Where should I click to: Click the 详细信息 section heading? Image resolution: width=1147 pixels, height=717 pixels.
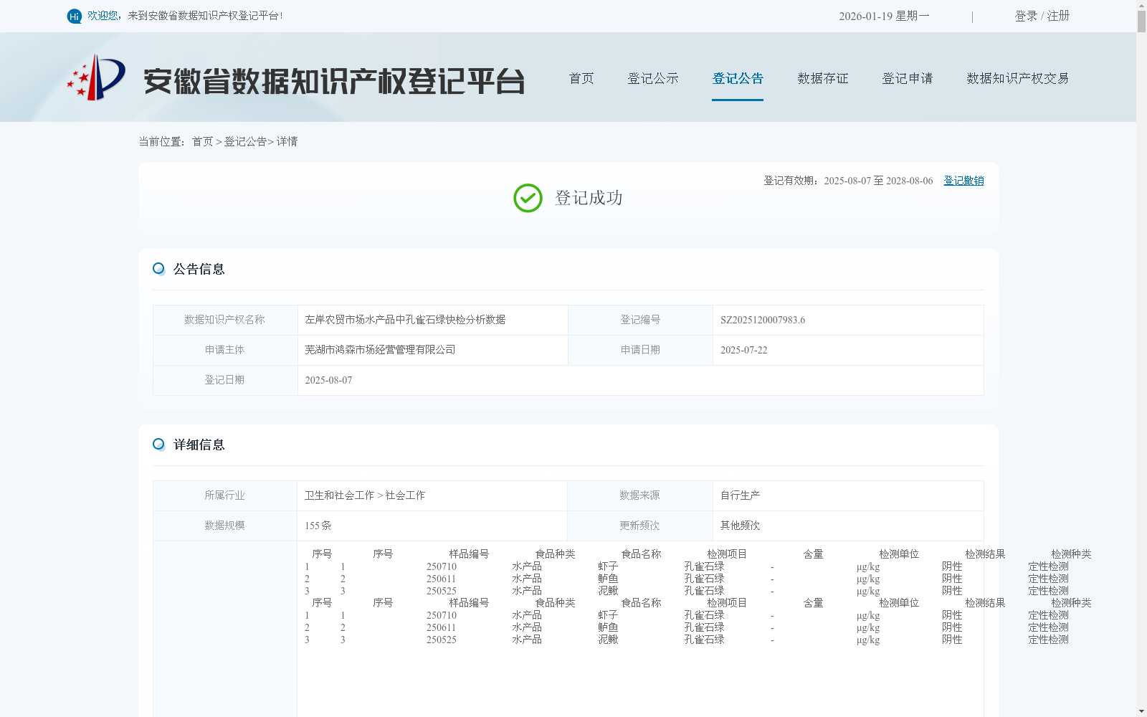(x=199, y=445)
